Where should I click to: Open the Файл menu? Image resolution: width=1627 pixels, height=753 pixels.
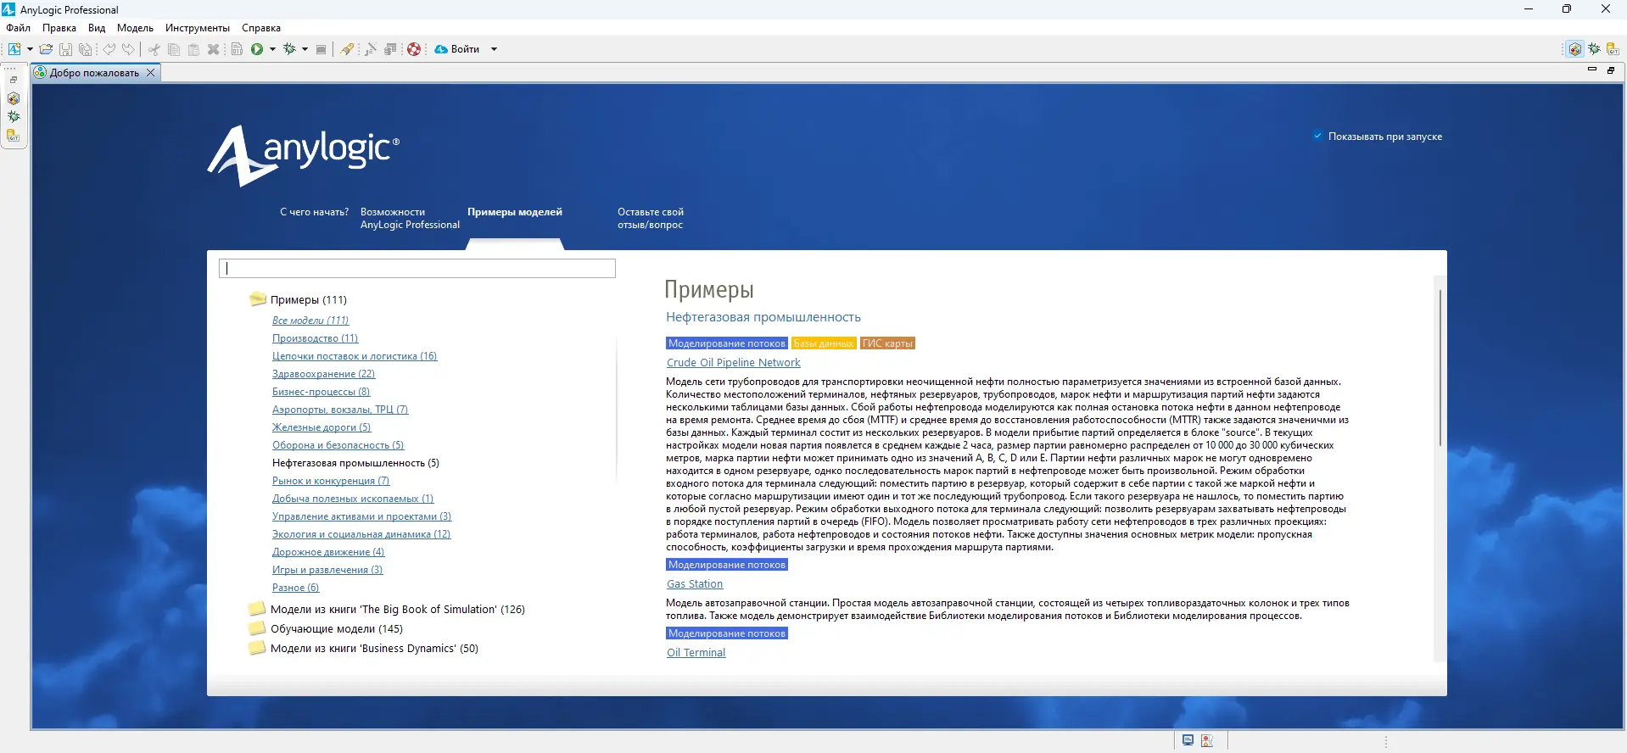click(18, 28)
